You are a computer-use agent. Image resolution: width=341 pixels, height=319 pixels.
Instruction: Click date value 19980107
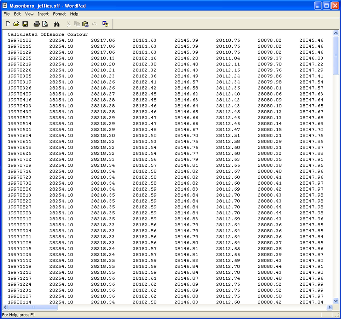click(x=19, y=296)
